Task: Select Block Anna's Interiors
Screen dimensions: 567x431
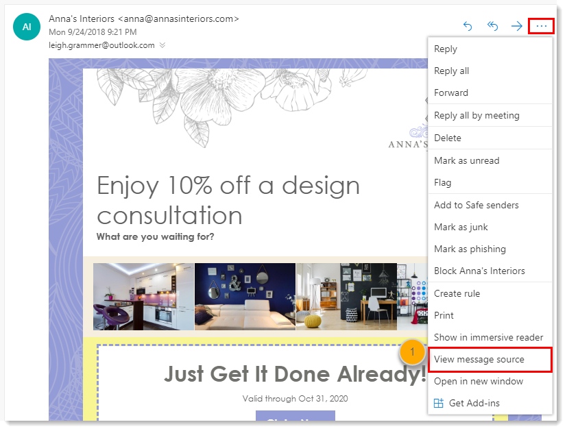Action: point(490,271)
